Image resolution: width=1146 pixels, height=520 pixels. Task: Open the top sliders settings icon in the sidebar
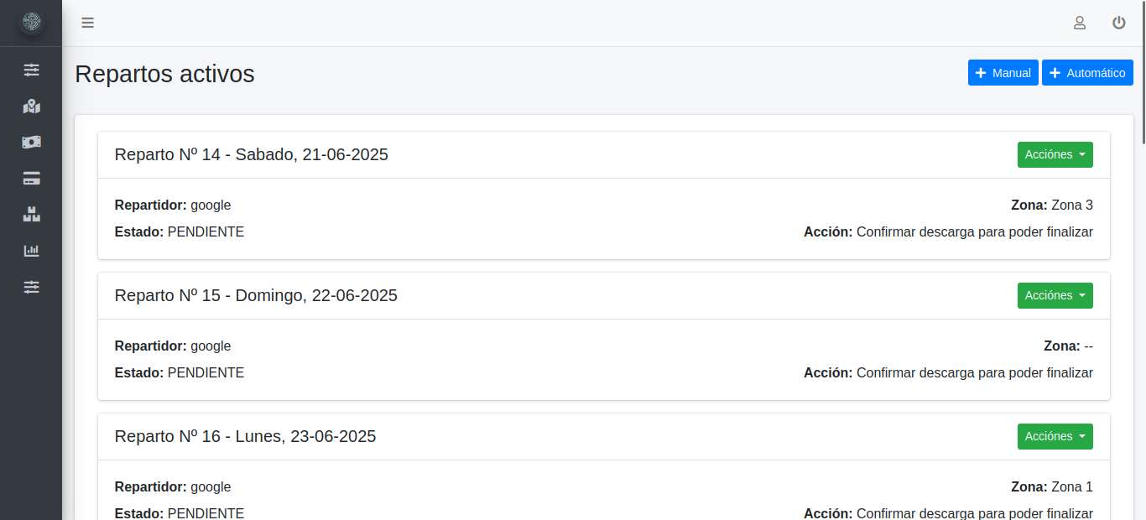(31, 70)
